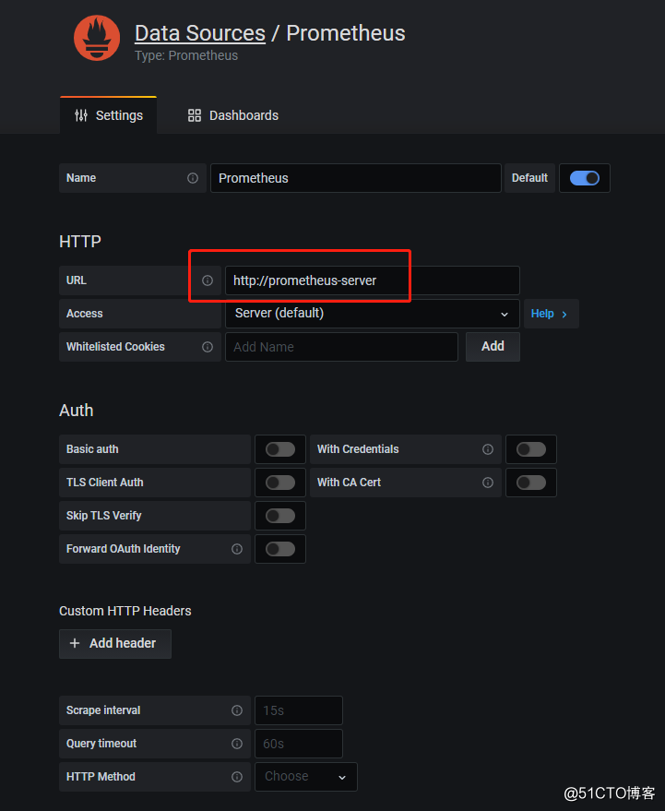Click the Access label text
The image size is (665, 811).
84,314
